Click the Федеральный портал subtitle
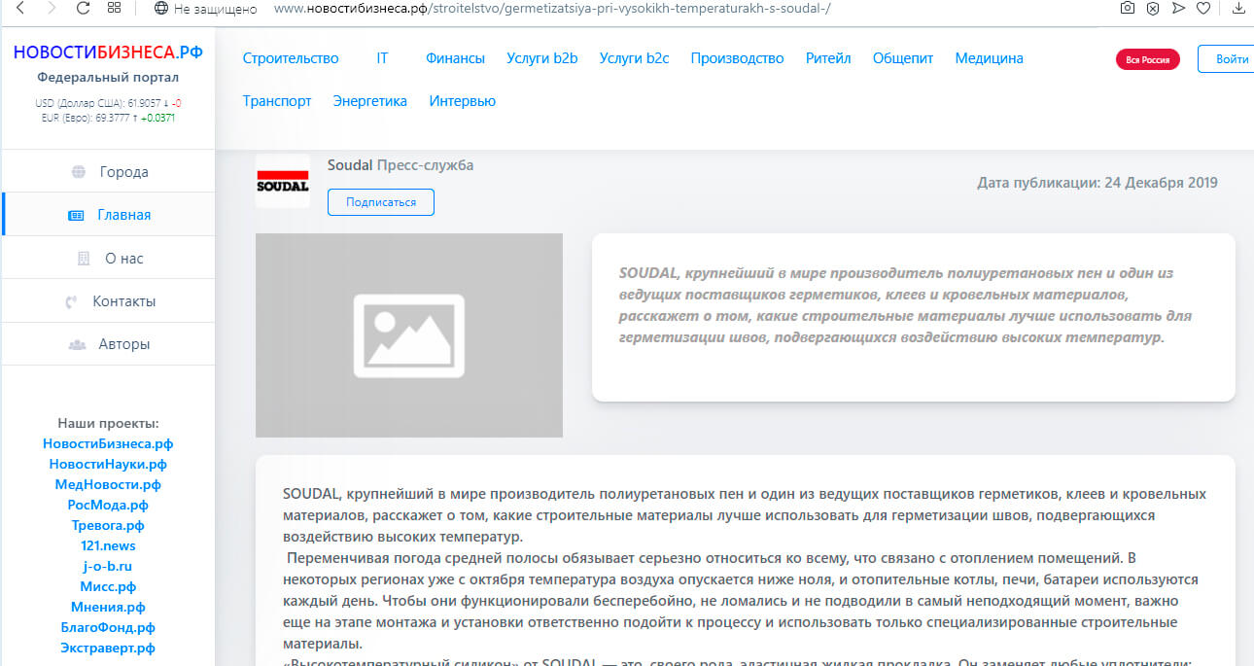The image size is (1254, 666). tap(108, 78)
